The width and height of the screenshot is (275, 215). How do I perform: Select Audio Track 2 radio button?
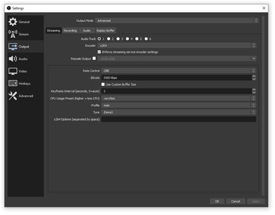click(108, 39)
